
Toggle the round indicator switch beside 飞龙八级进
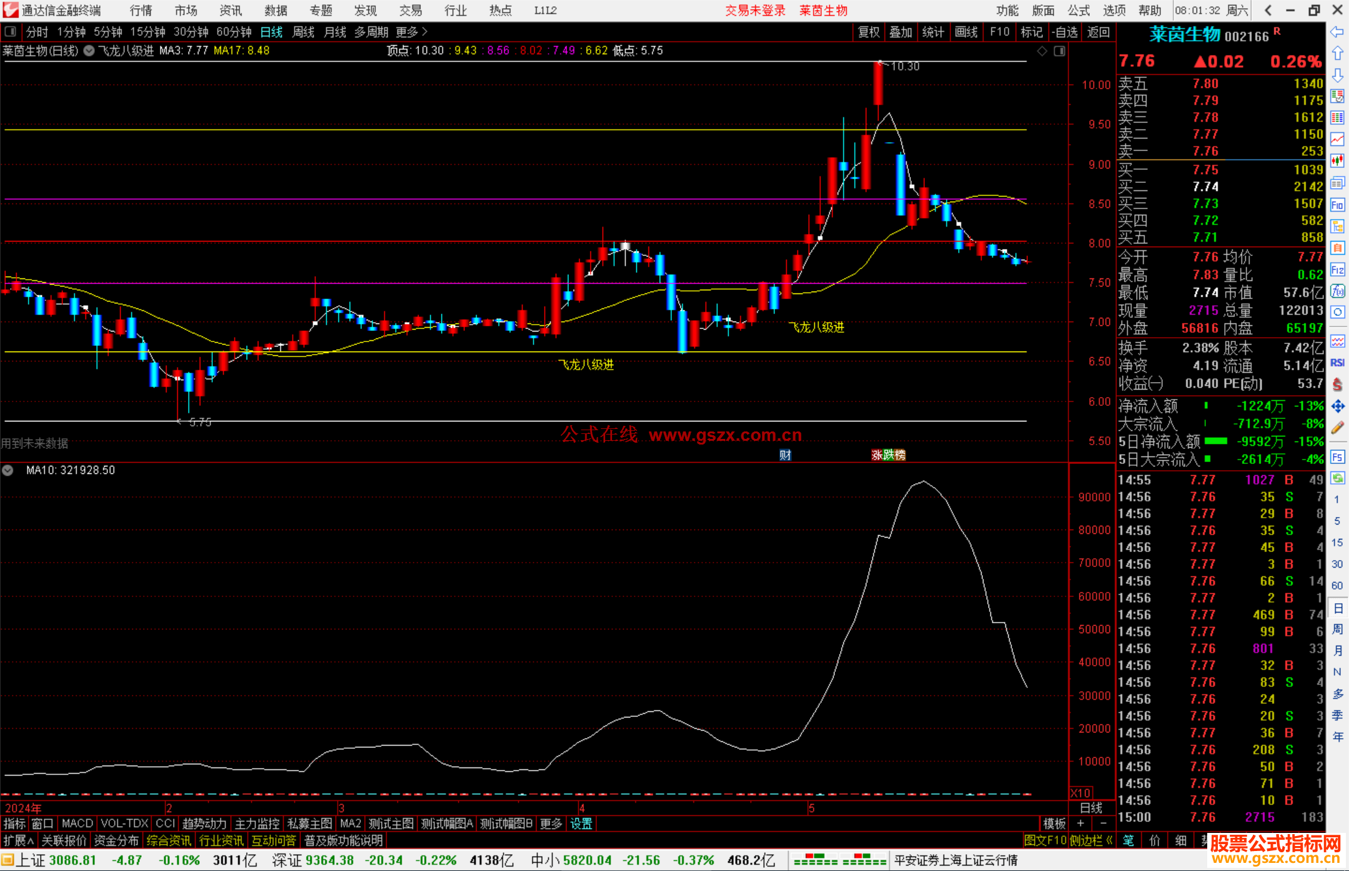[89, 51]
